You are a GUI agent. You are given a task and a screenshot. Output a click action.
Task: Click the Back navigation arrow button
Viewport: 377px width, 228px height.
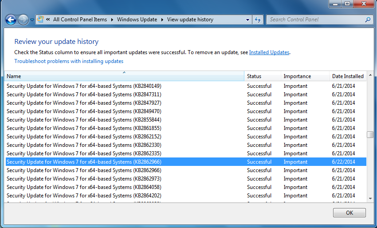(x=11, y=20)
